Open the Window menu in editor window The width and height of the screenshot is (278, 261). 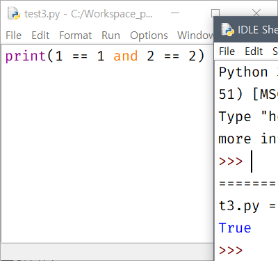click(195, 35)
